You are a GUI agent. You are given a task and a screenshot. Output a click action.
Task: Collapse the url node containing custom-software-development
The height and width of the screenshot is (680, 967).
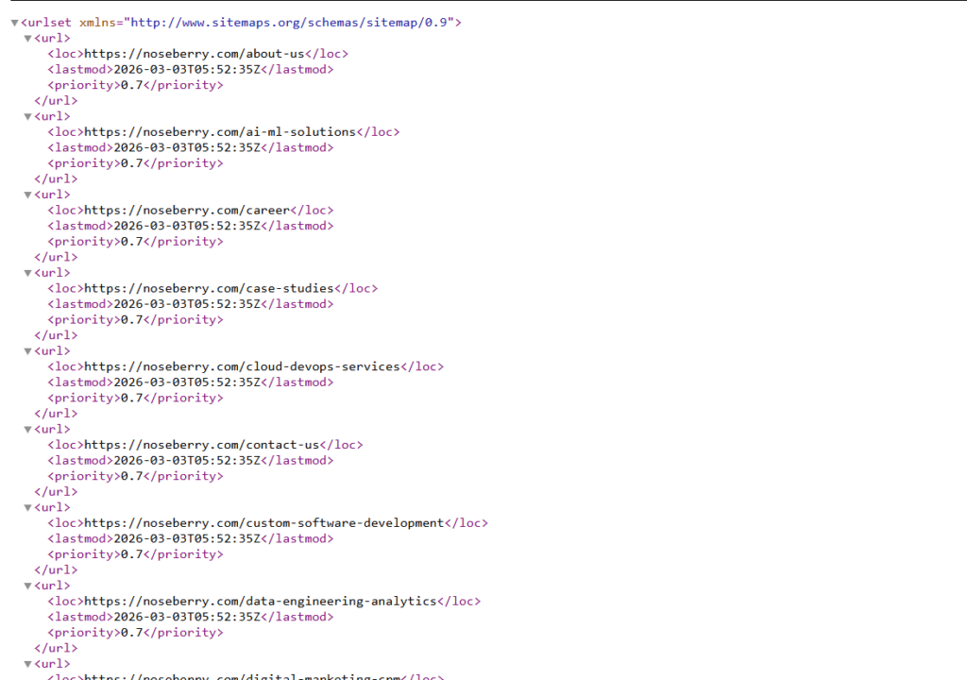(x=27, y=508)
